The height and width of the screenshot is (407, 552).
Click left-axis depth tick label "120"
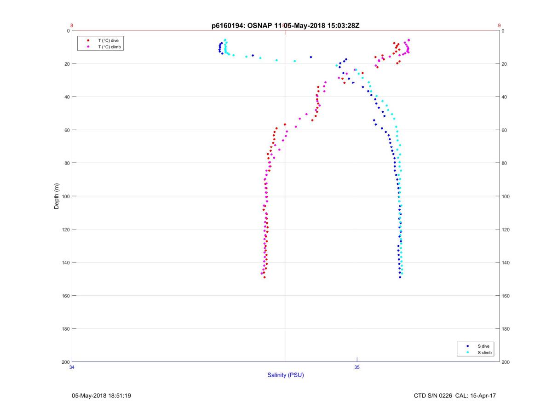65,229
